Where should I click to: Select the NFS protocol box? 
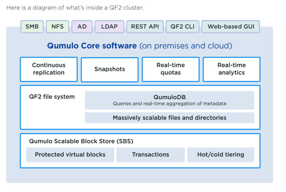(x=57, y=26)
